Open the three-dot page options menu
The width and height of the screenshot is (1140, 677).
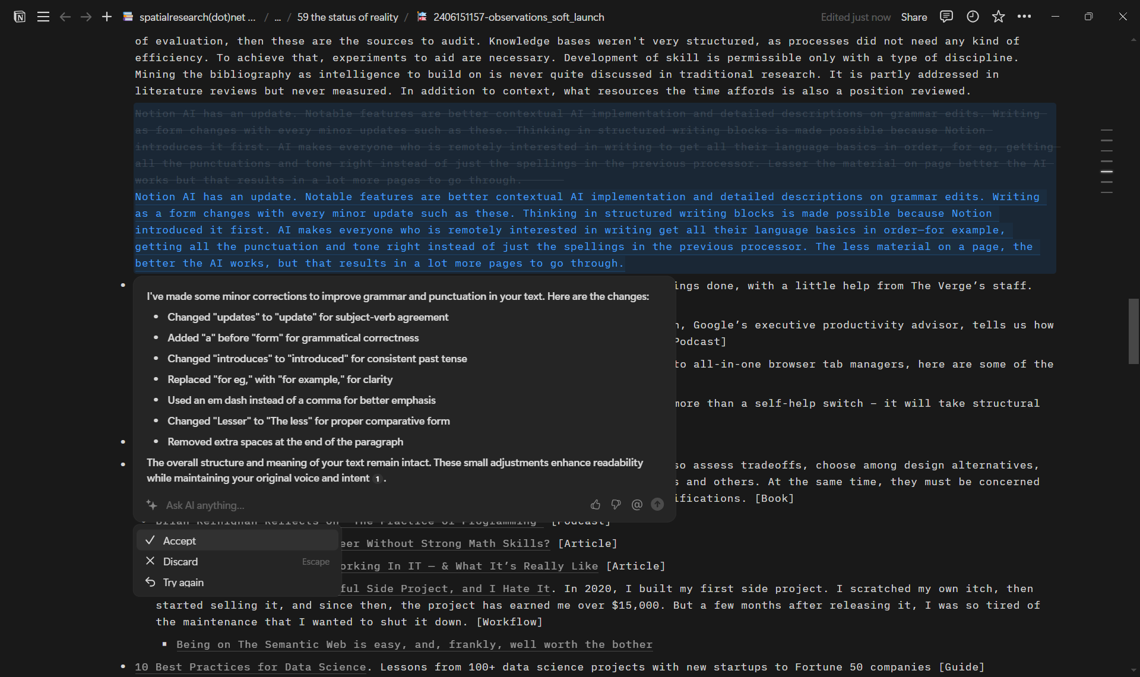[1024, 17]
